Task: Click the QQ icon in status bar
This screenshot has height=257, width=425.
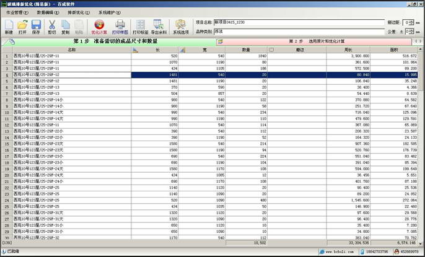Action: (397, 251)
